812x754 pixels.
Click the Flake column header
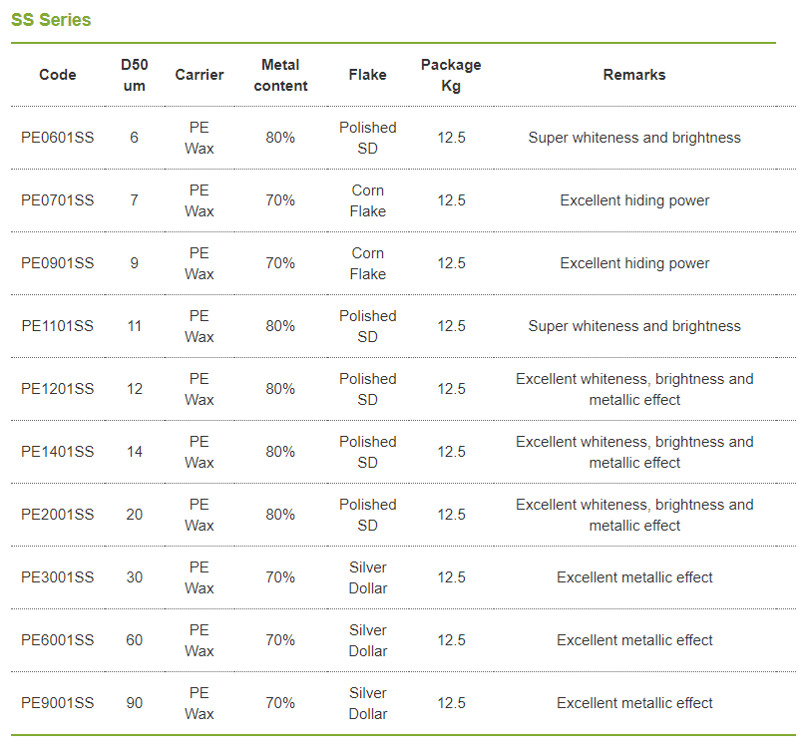click(x=368, y=75)
